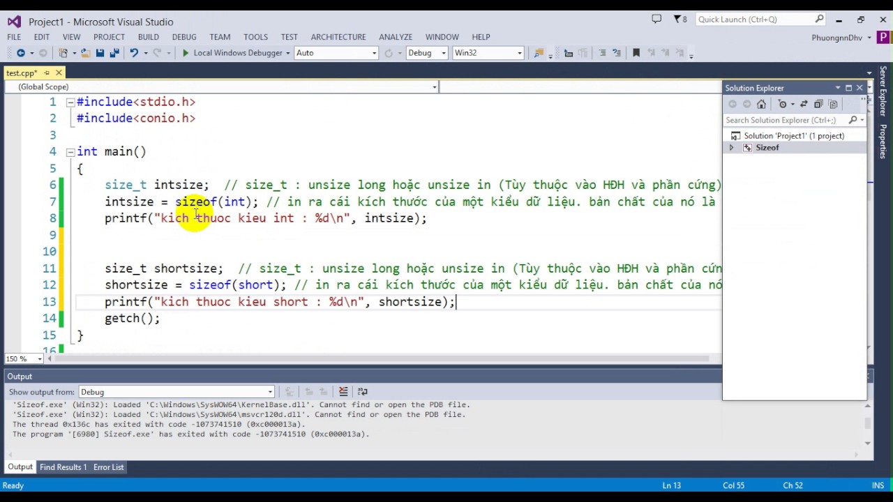Open the Solution Explorer window position menu

click(x=838, y=88)
